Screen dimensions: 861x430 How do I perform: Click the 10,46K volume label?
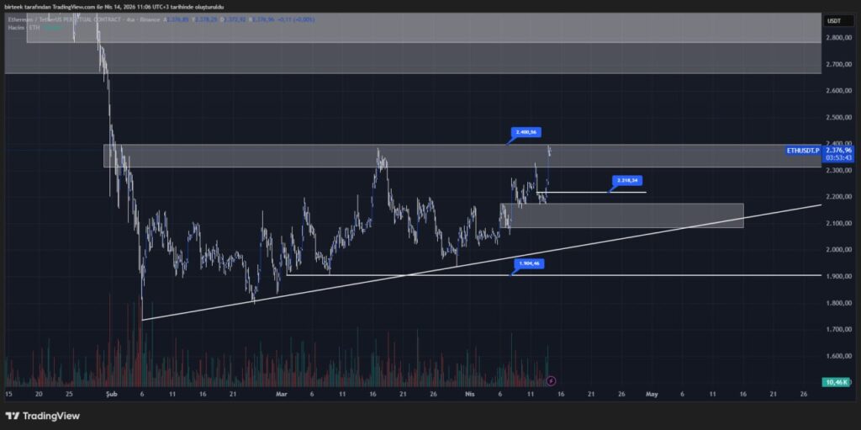(838, 382)
